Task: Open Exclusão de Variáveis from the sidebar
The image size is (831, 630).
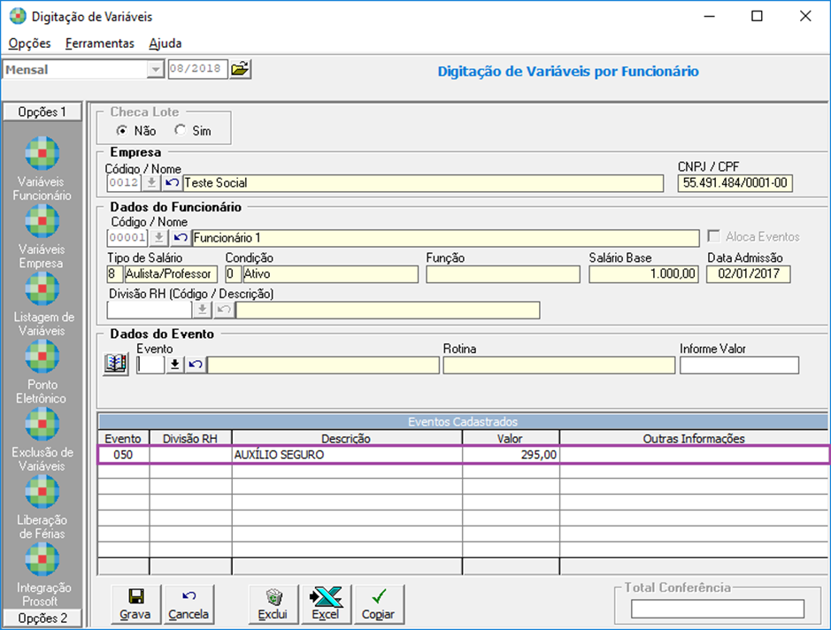Action: [x=42, y=439]
